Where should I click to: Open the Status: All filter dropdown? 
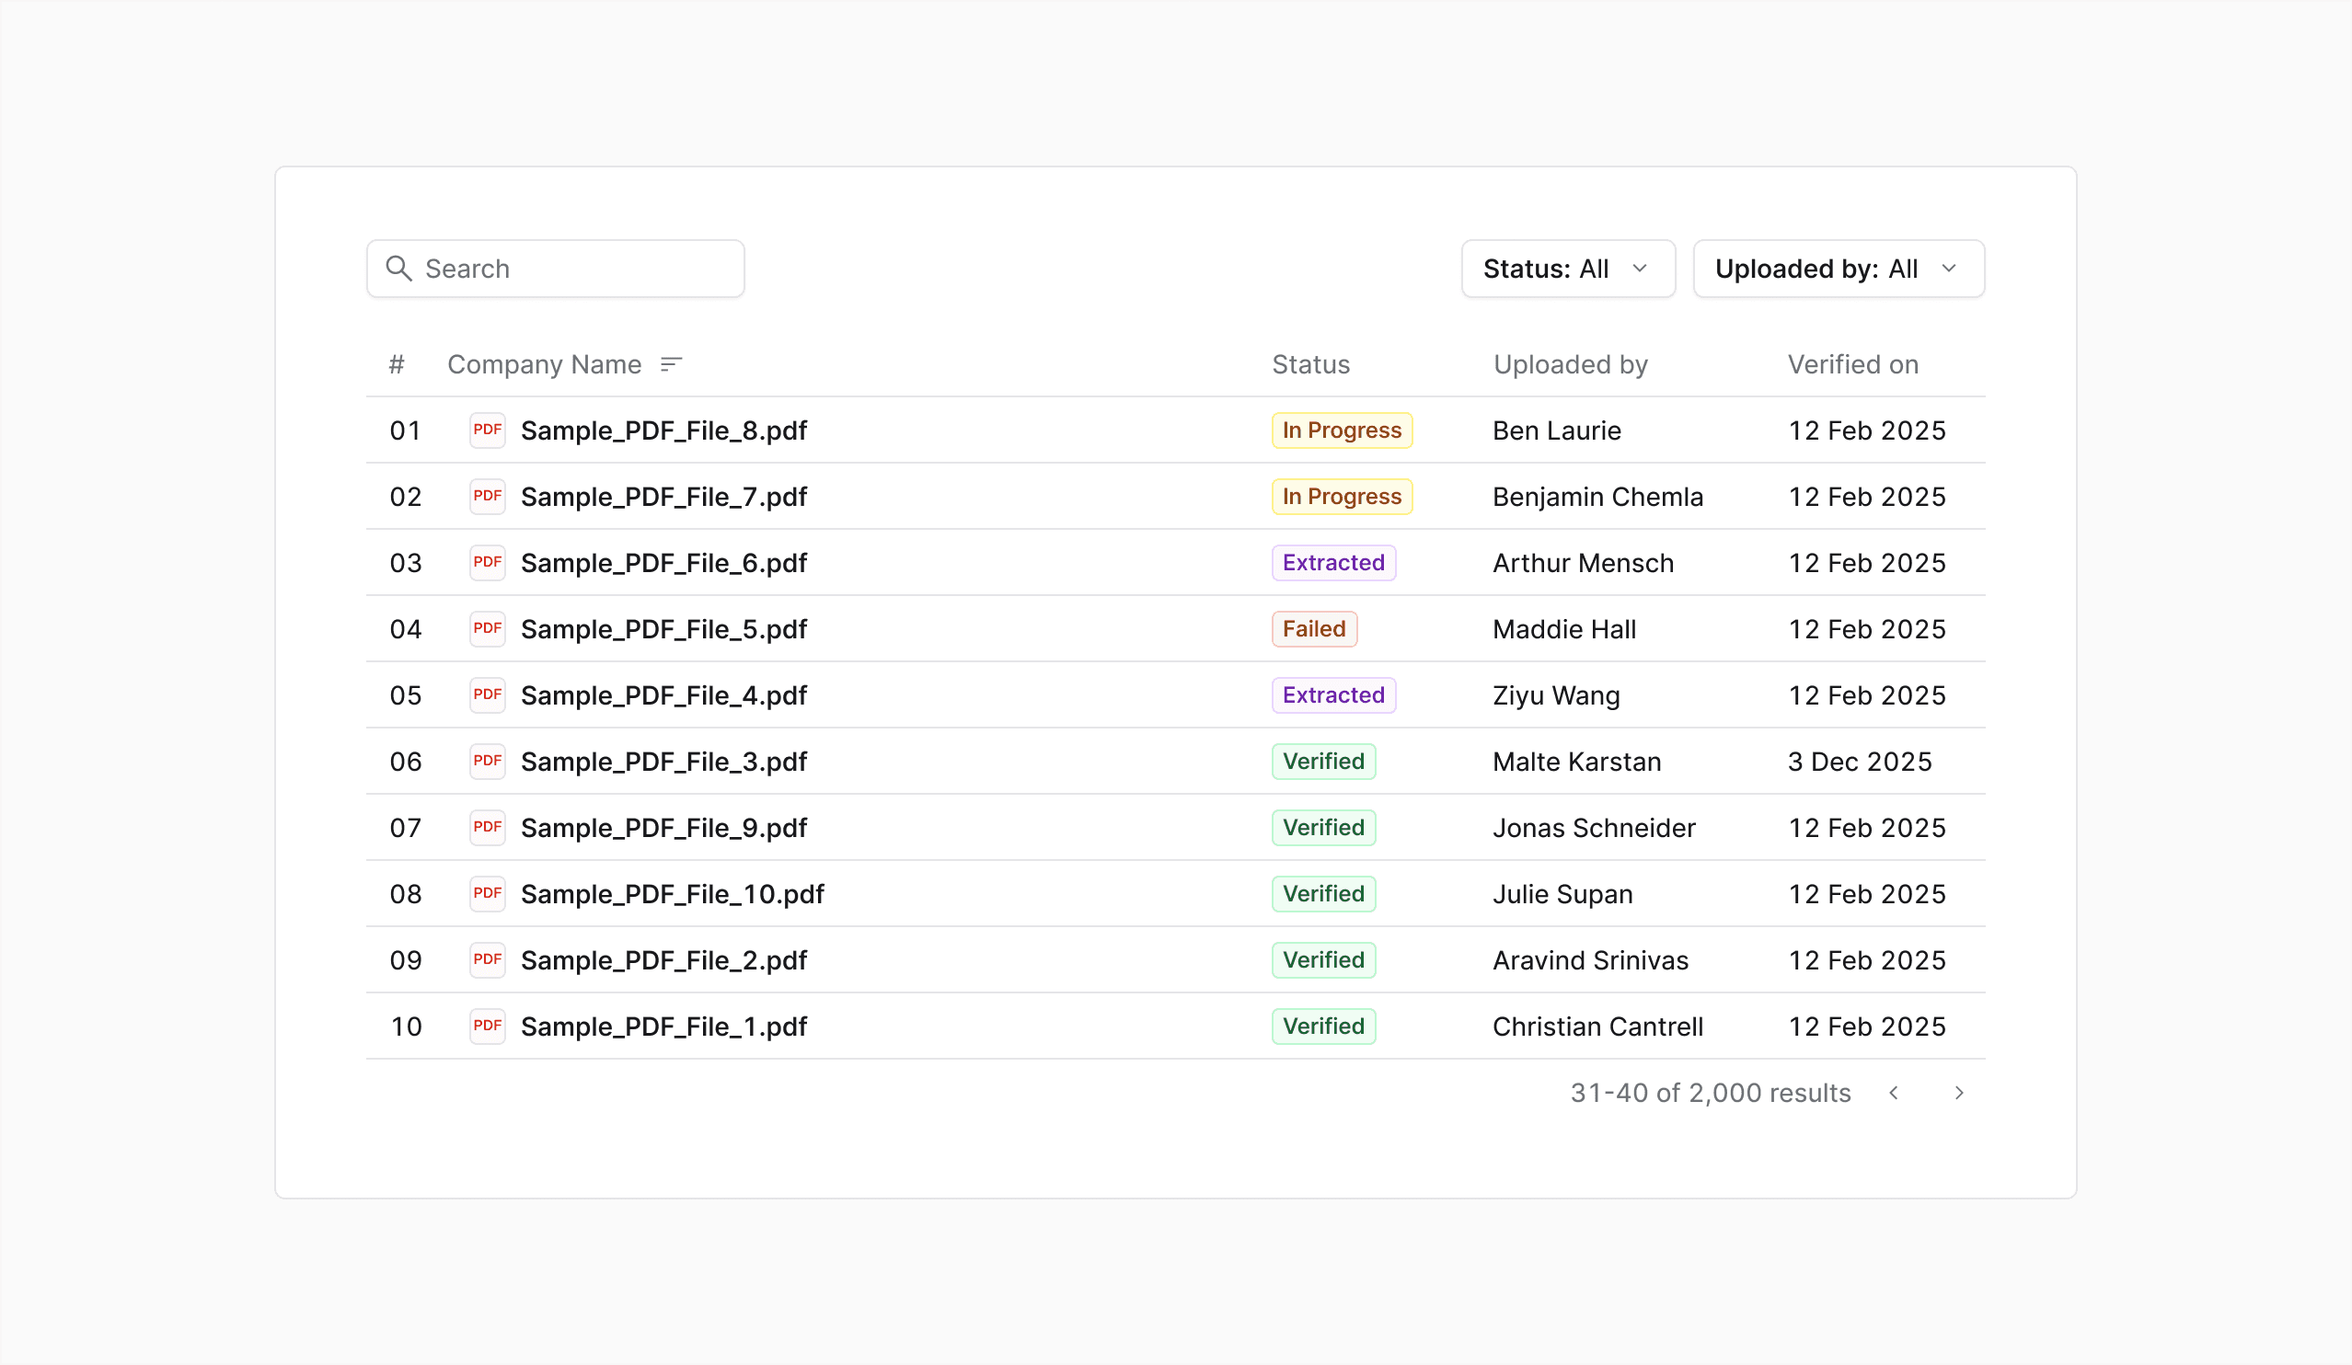tap(1568, 269)
